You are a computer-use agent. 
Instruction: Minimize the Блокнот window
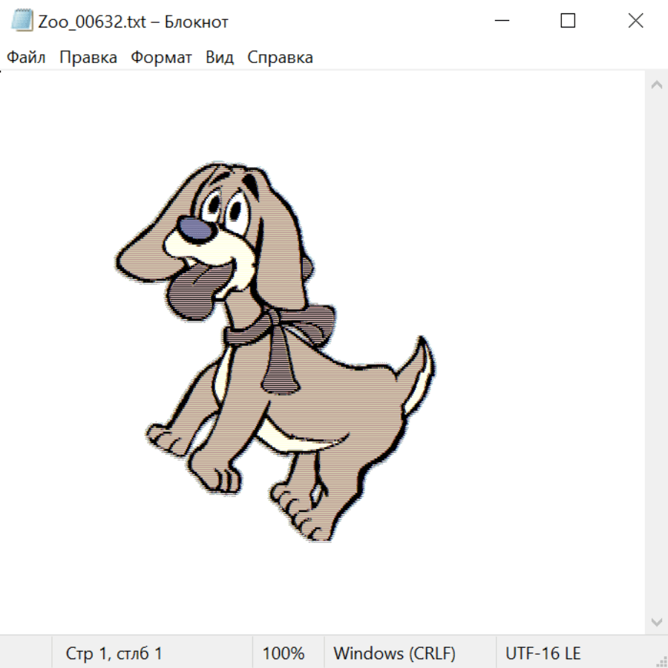pyautogui.click(x=501, y=21)
